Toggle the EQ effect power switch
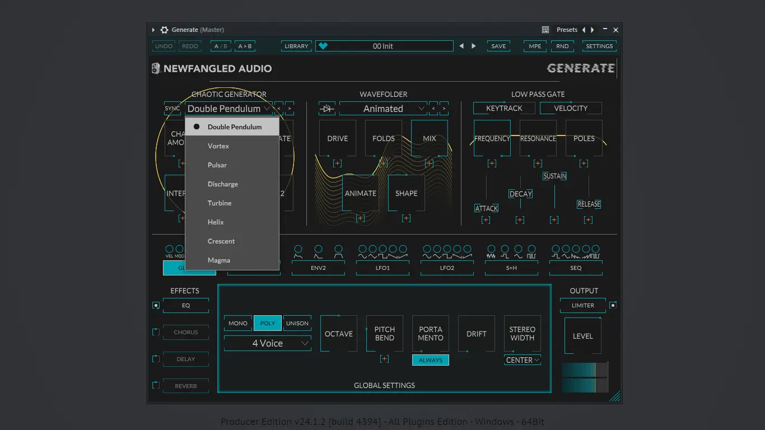 156,306
